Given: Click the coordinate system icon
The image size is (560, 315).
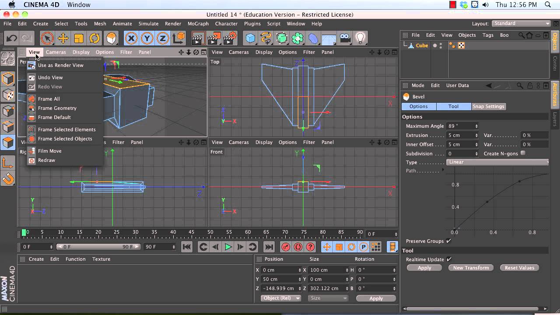Looking at the screenshot, I should click(178, 38).
